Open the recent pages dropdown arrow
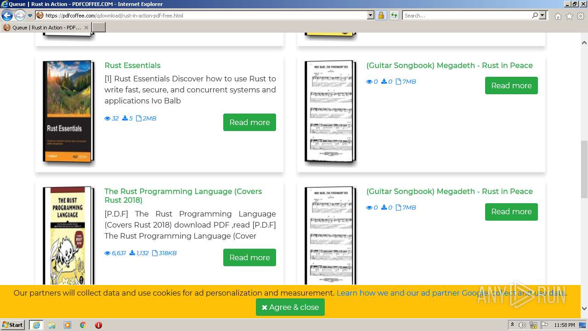This screenshot has height=331, width=588. [30, 16]
